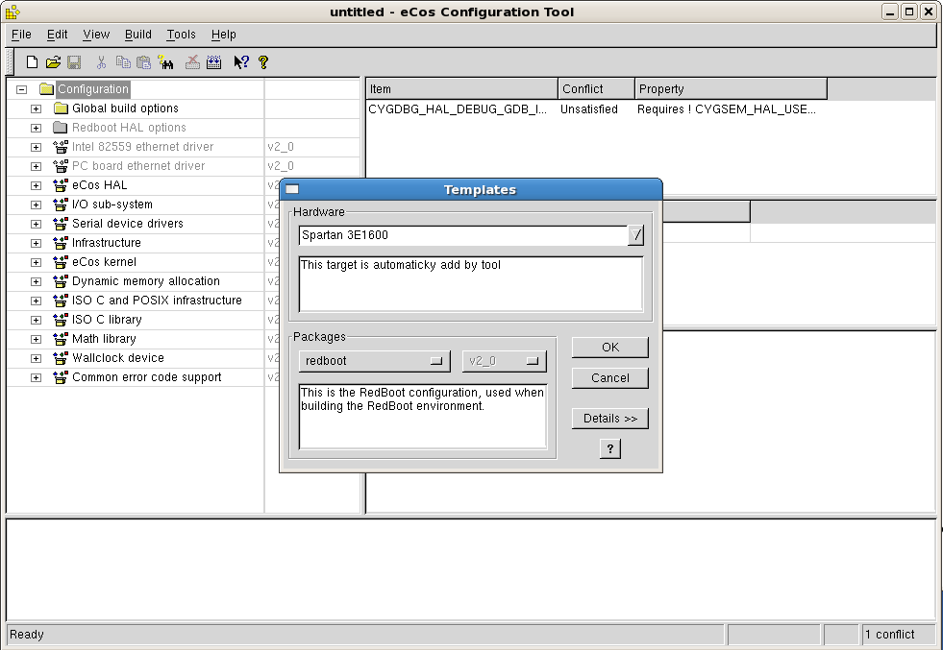This screenshot has height=650, width=943.
Task: Click the eCos HAL package icon
Action: [x=61, y=185]
